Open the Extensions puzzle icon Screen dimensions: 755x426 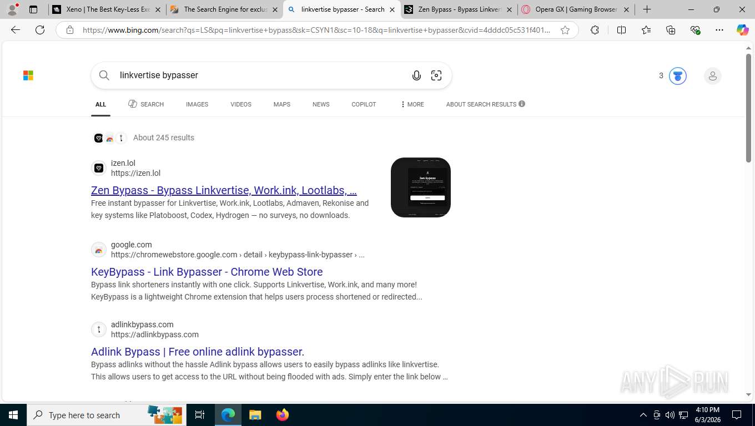pyautogui.click(x=595, y=30)
